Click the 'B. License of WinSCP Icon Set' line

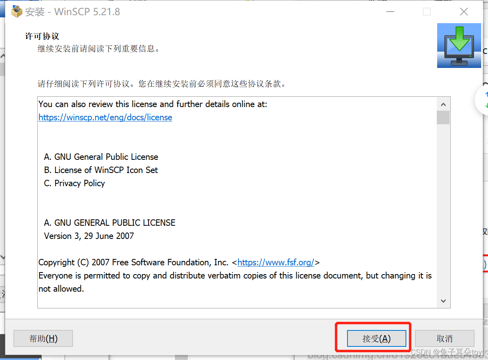click(101, 170)
